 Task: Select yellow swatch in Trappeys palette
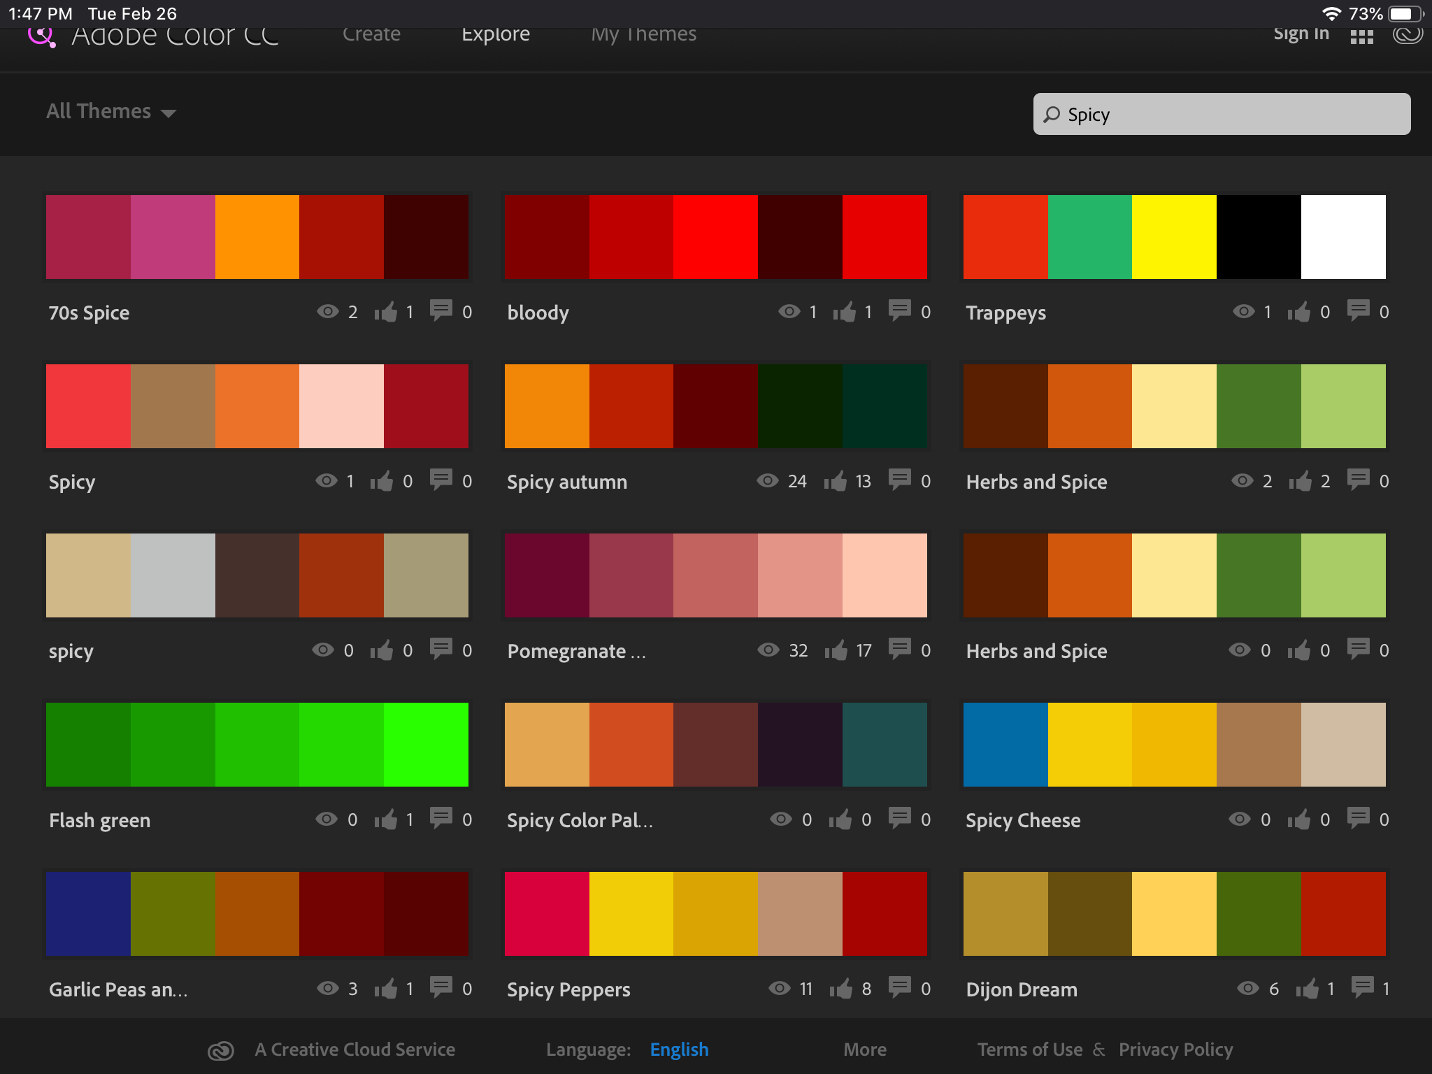1174,237
